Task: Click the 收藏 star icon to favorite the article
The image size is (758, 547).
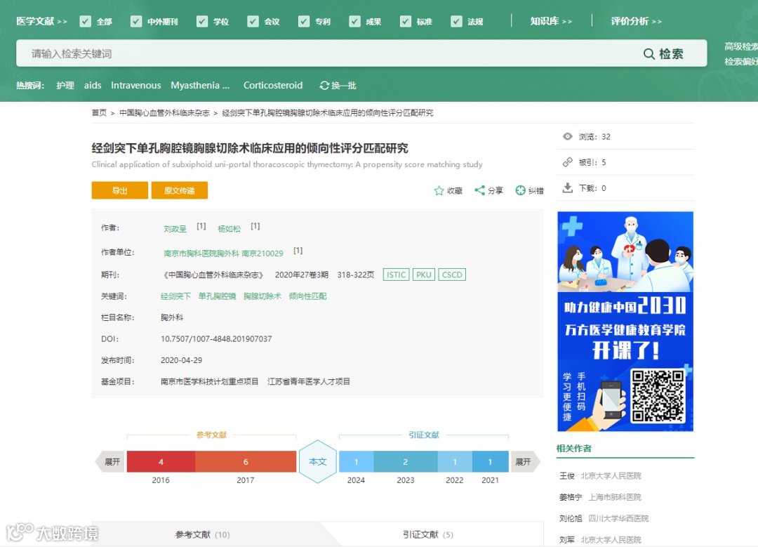Action: click(x=439, y=190)
